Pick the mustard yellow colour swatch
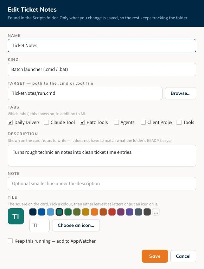204x269 pixels. (85, 212)
